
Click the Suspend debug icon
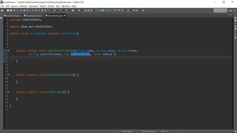tap(24, 10)
